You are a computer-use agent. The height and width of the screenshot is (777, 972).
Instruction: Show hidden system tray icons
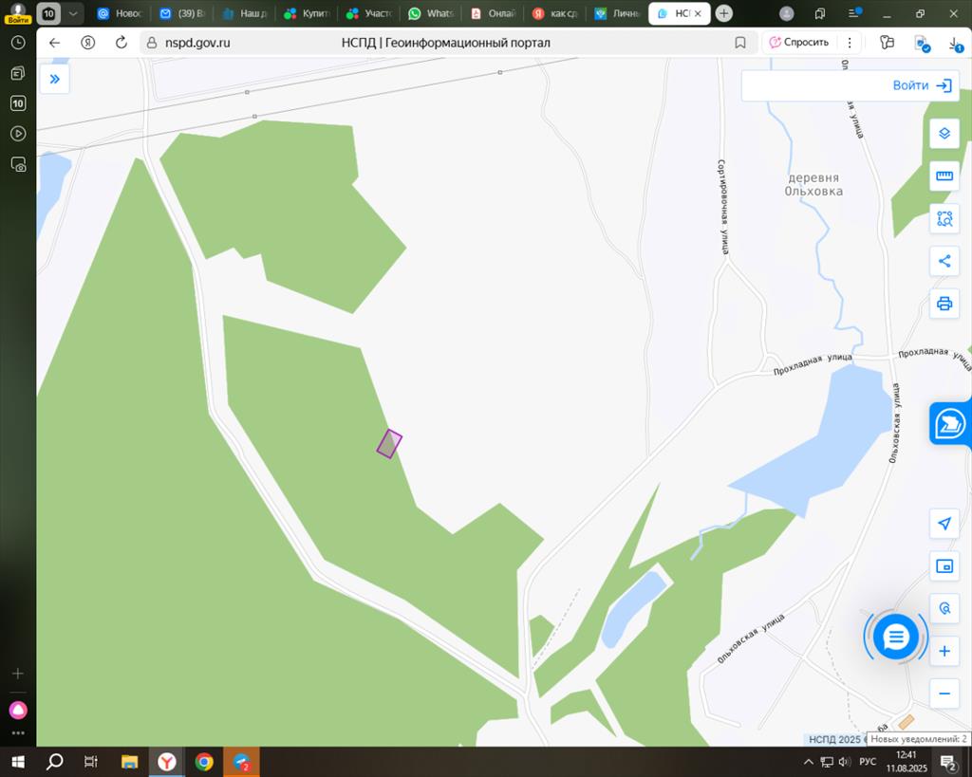(809, 762)
